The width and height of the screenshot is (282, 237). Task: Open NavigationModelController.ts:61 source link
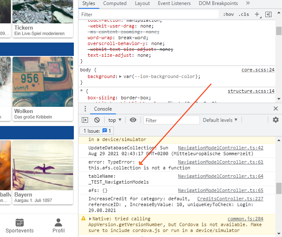coord(221,162)
